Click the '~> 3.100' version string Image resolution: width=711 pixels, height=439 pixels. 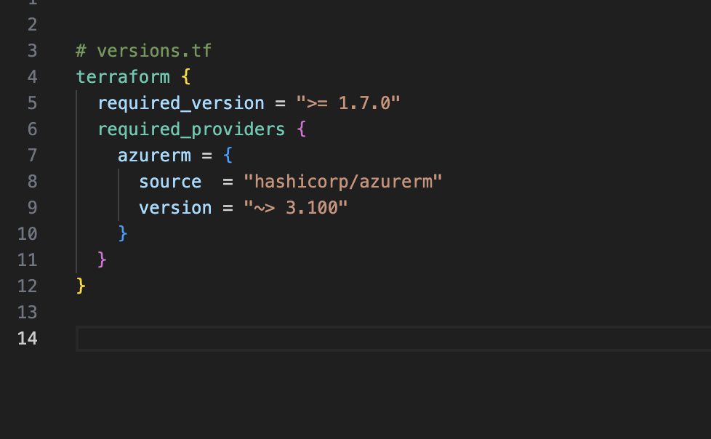pyautogui.click(x=296, y=208)
